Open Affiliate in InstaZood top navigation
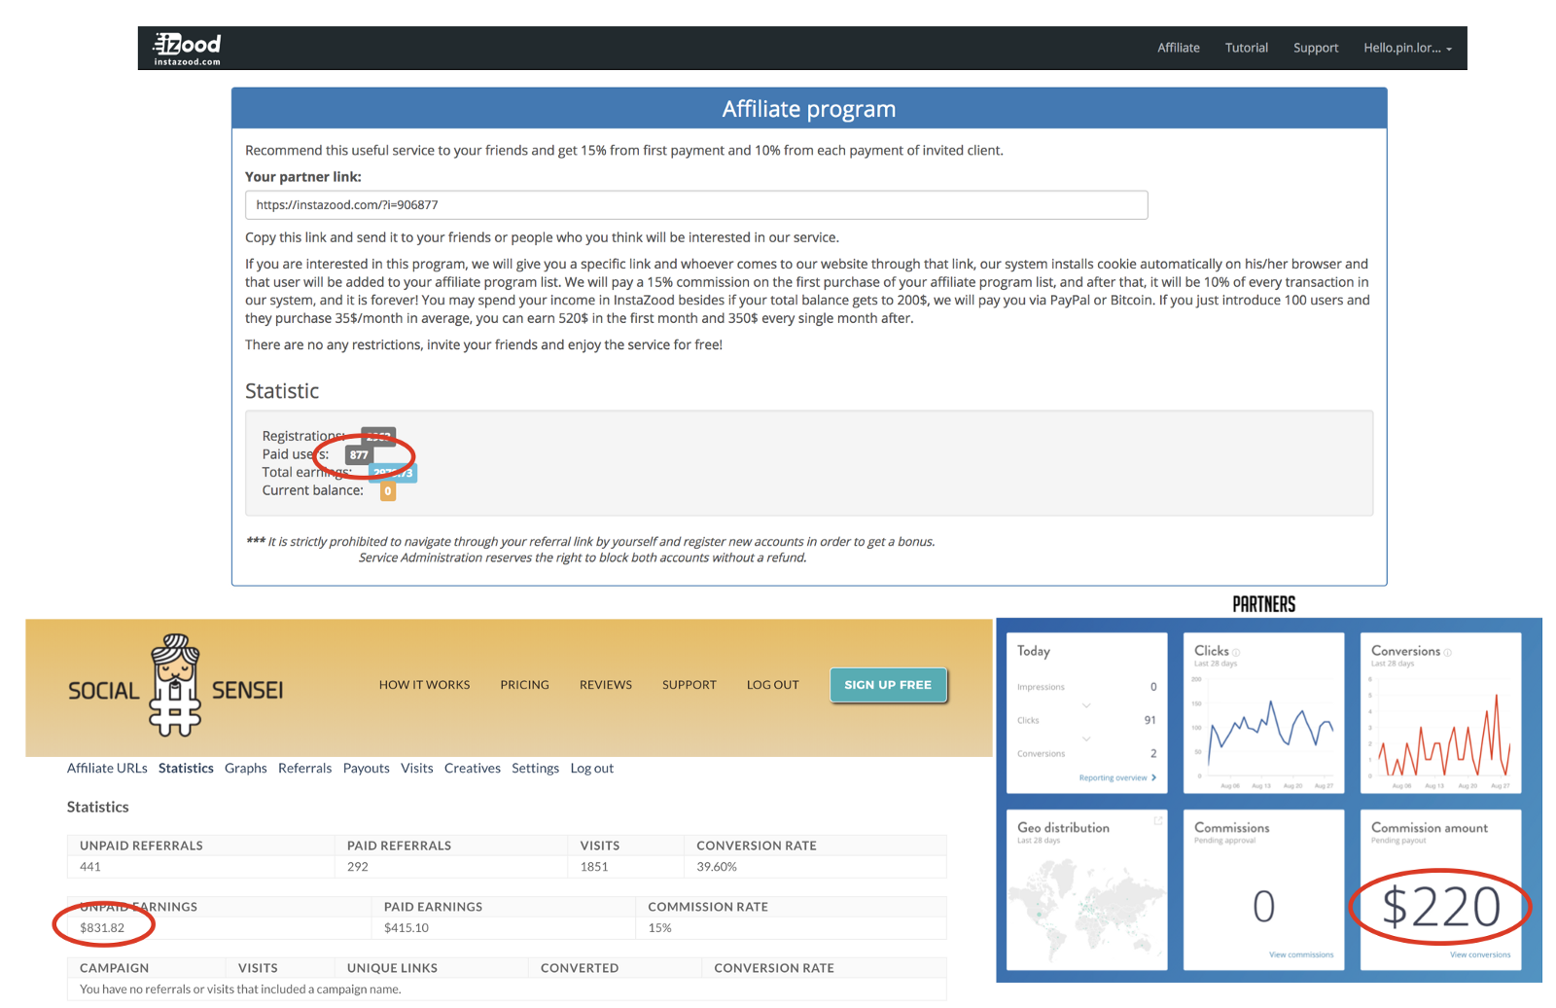The image size is (1556, 1008). point(1179,48)
